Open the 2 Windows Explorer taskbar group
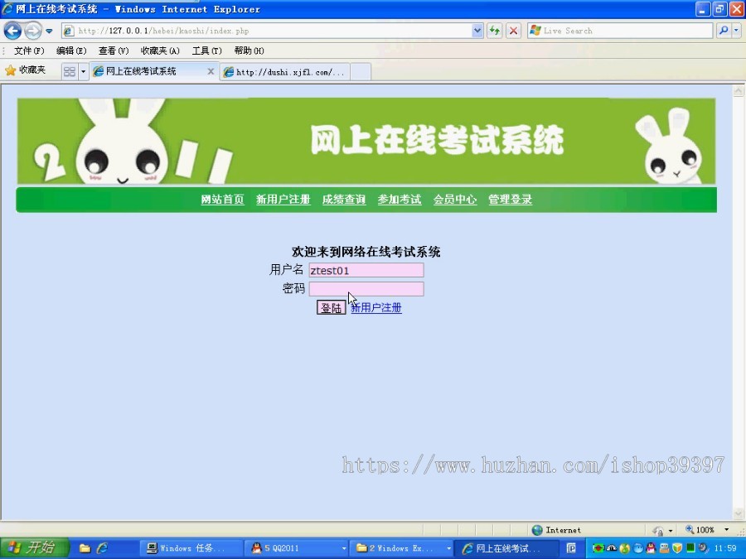Screen dimensions: 746x559 (x=401, y=548)
